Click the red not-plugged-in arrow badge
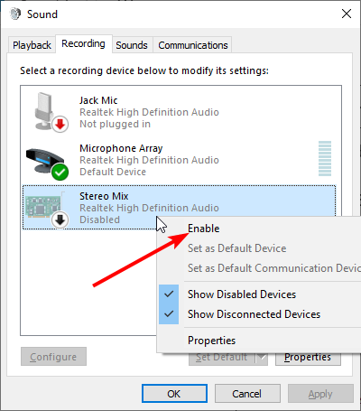 pyautogui.click(x=60, y=124)
